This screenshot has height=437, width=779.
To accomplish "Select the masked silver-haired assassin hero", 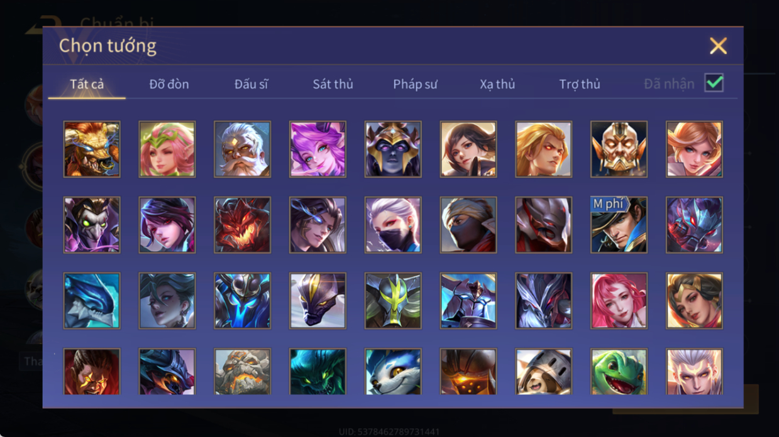I will pyautogui.click(x=393, y=225).
